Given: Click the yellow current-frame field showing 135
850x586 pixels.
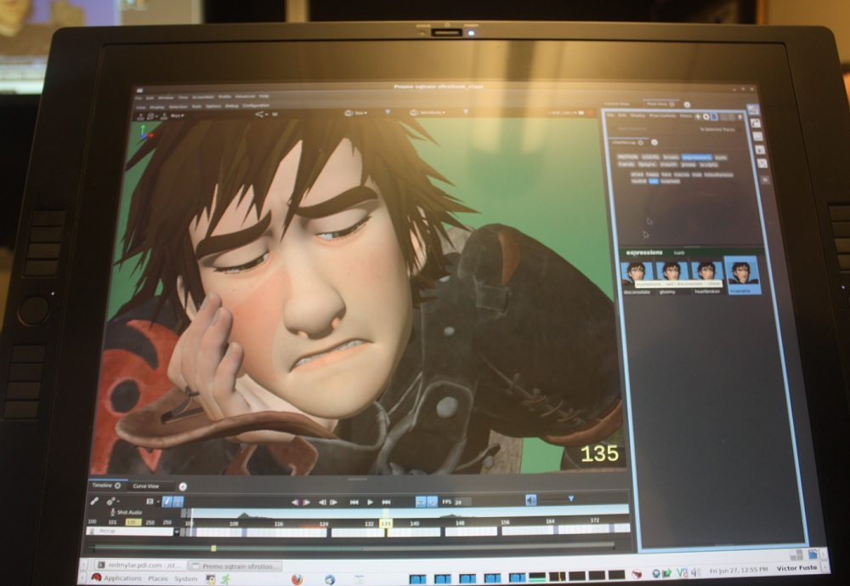Looking at the screenshot, I should pyautogui.click(x=133, y=522).
